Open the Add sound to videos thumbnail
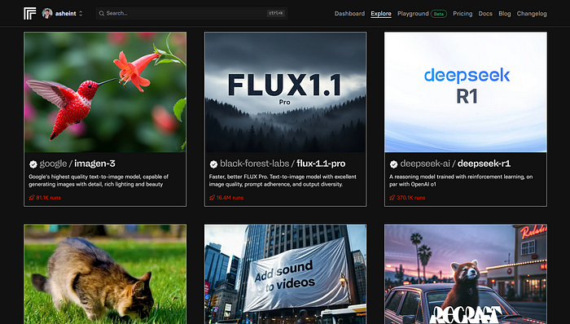 tap(285, 274)
